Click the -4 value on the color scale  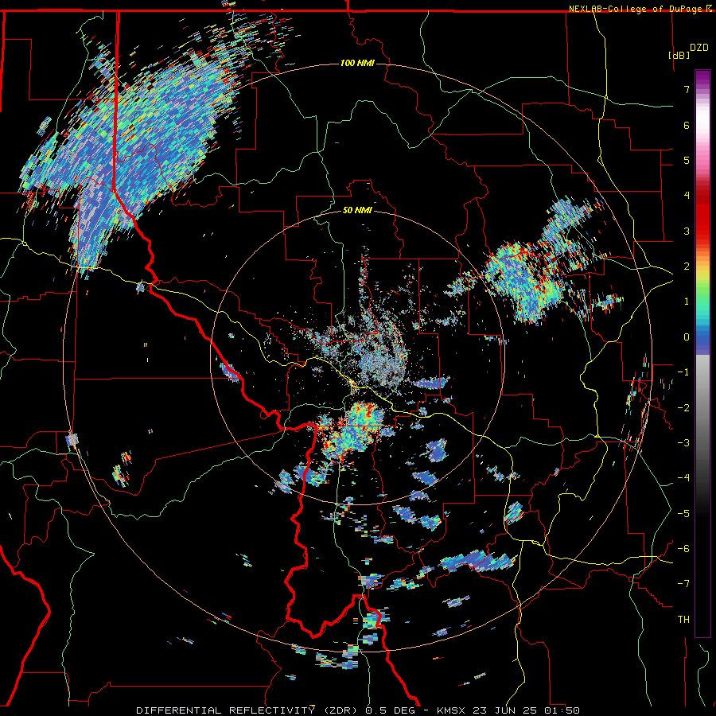(x=683, y=477)
